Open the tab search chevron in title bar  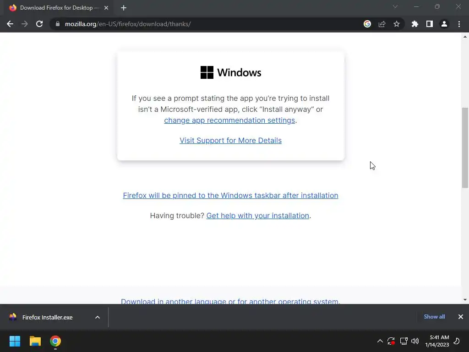(395, 6)
